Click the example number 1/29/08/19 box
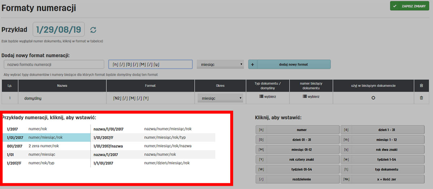 (x=59, y=29)
